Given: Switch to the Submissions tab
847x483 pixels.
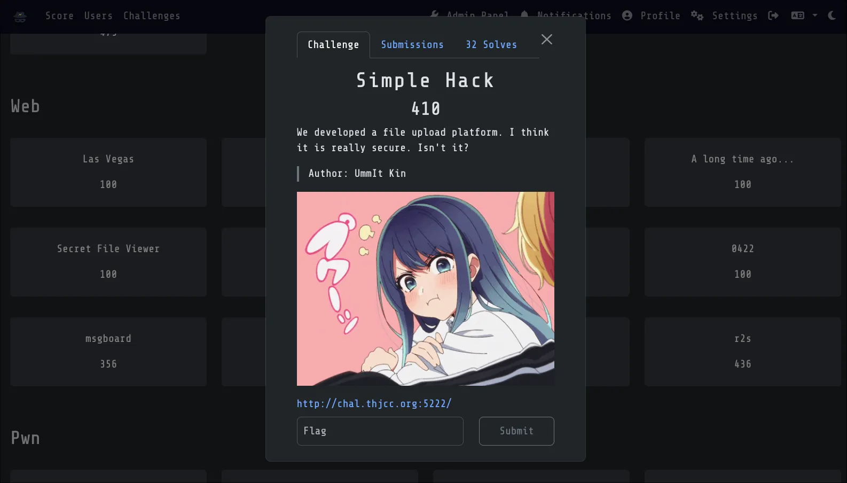Looking at the screenshot, I should (x=412, y=45).
